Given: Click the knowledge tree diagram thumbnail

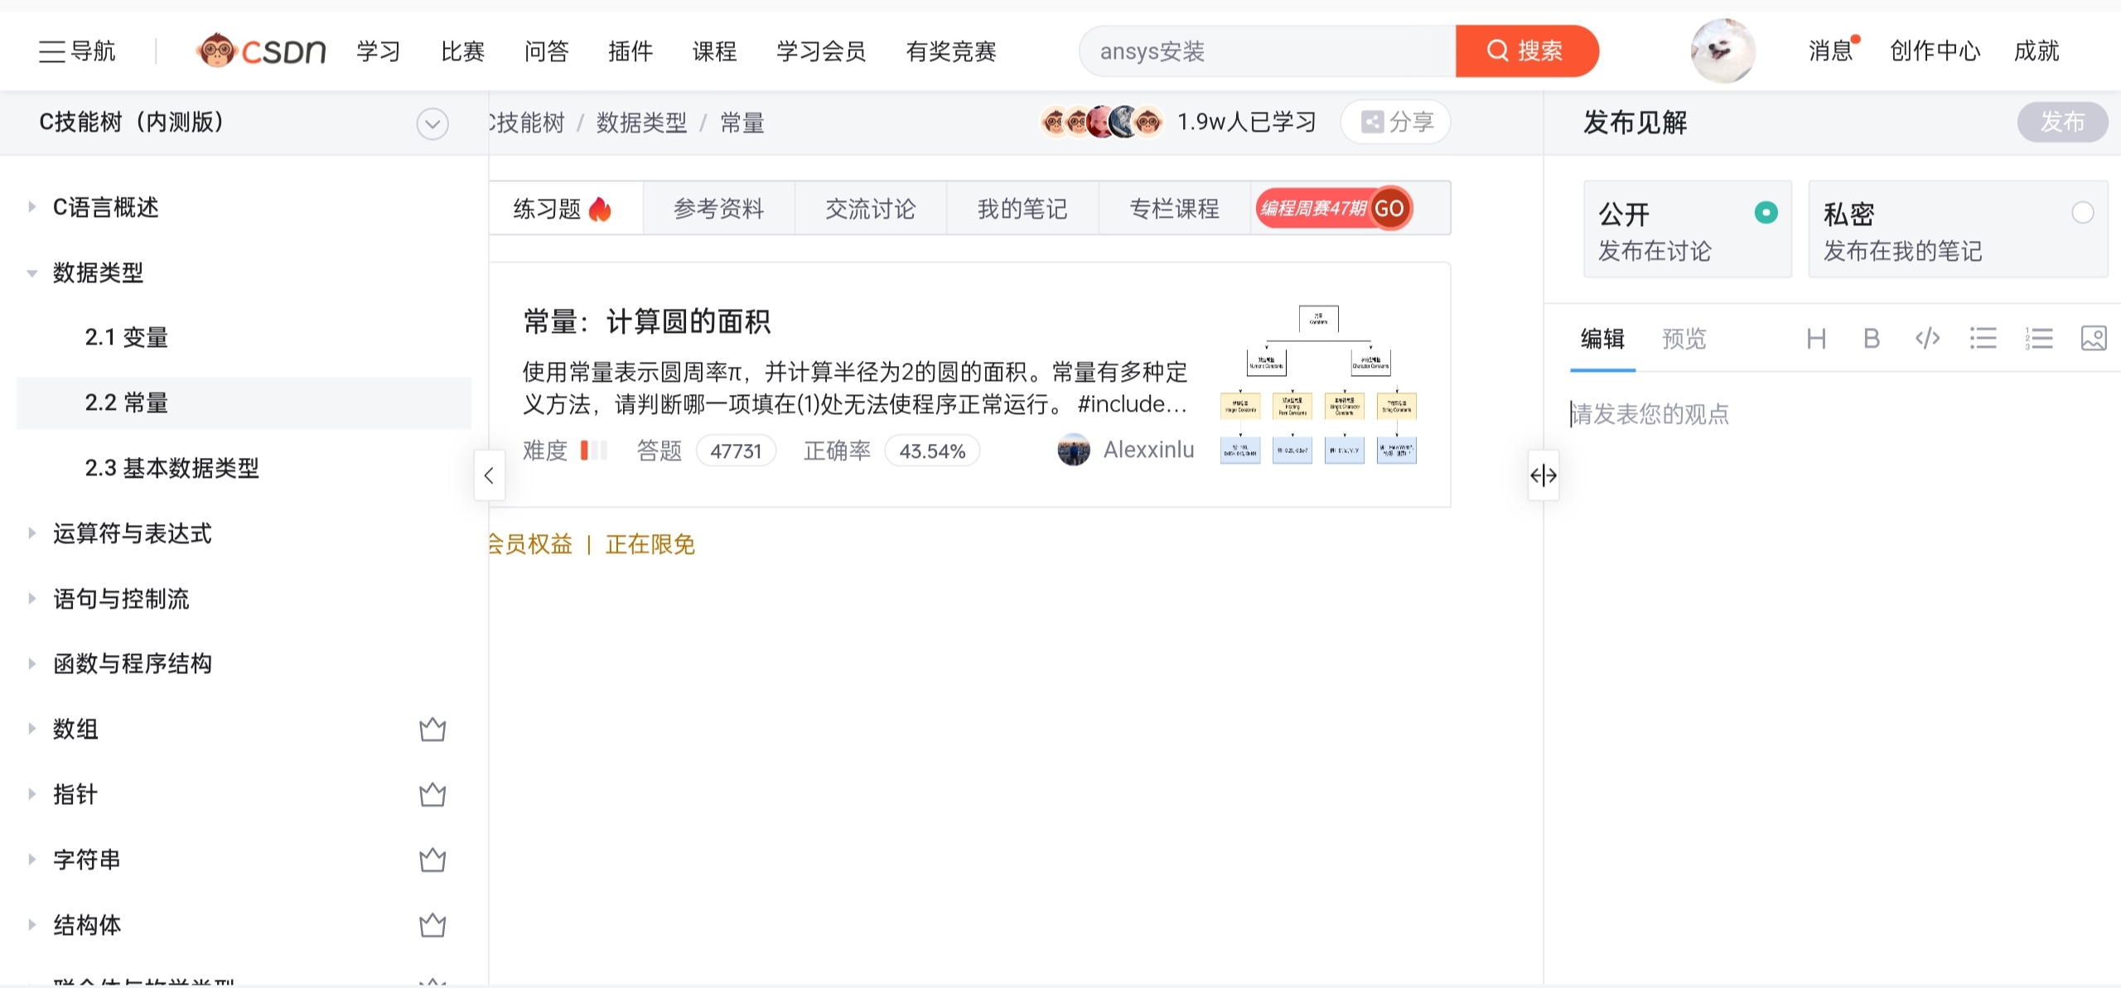Looking at the screenshot, I should pyautogui.click(x=1318, y=385).
